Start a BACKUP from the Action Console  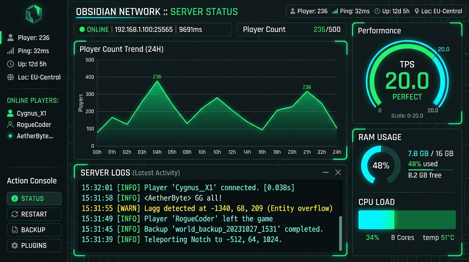pos(34,230)
